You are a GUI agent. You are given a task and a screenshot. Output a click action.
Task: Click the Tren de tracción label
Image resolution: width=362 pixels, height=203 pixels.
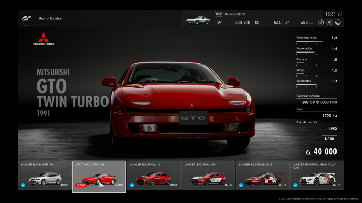307,122
